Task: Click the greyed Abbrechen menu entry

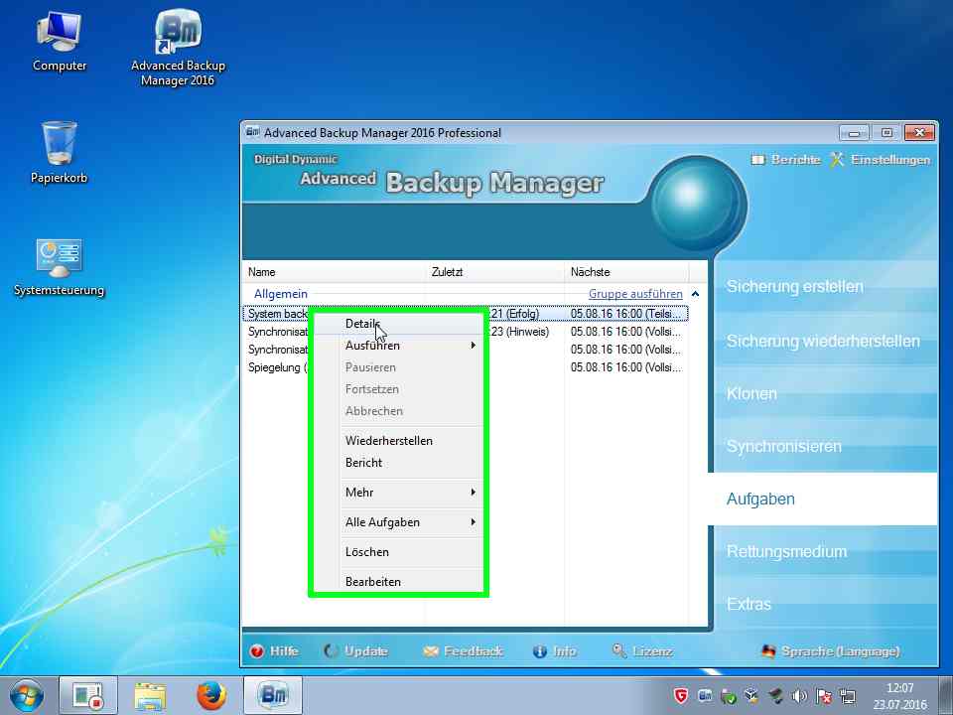Action: [x=399, y=411]
